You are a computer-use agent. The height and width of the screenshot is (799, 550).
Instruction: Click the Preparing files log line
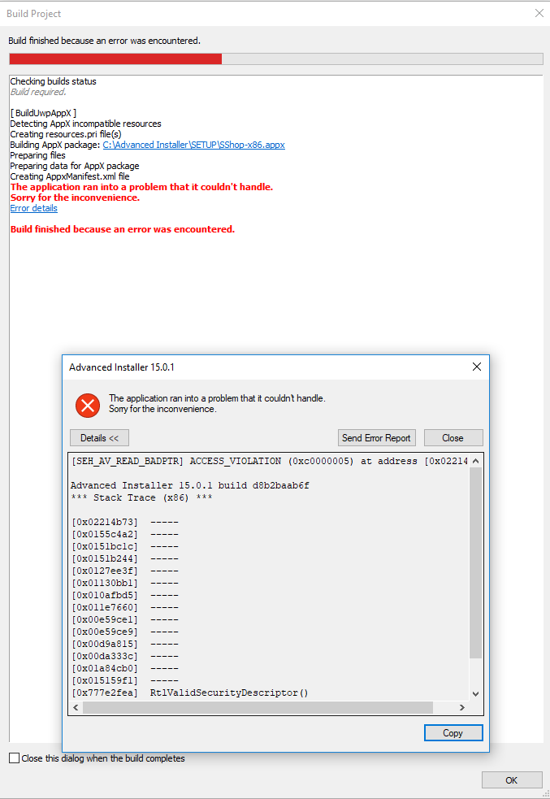pos(37,155)
